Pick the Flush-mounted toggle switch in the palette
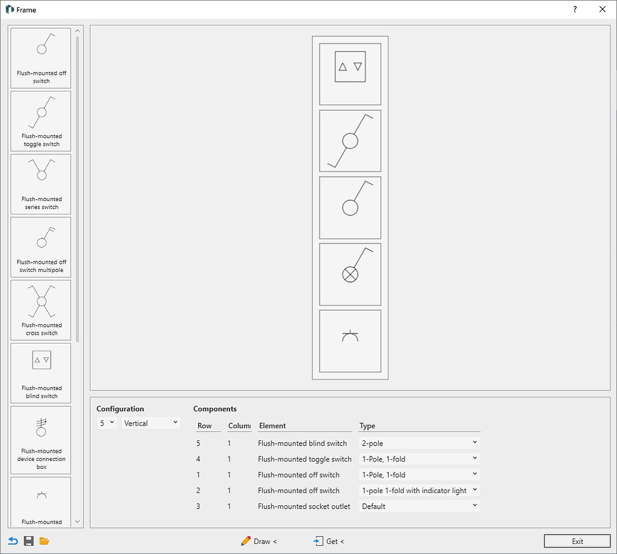This screenshot has width=617, height=554. 41,121
